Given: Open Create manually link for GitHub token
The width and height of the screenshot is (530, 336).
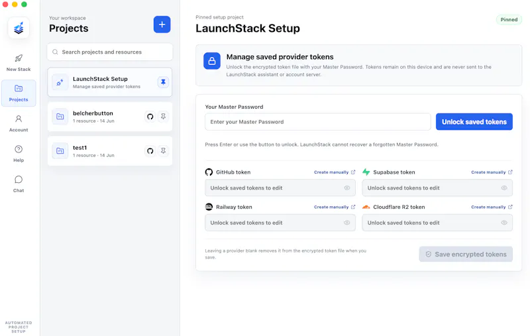Looking at the screenshot, I should [x=335, y=172].
